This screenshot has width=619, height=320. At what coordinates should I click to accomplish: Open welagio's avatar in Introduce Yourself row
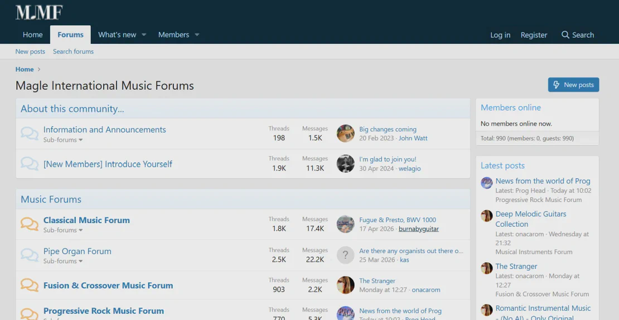[345, 163]
